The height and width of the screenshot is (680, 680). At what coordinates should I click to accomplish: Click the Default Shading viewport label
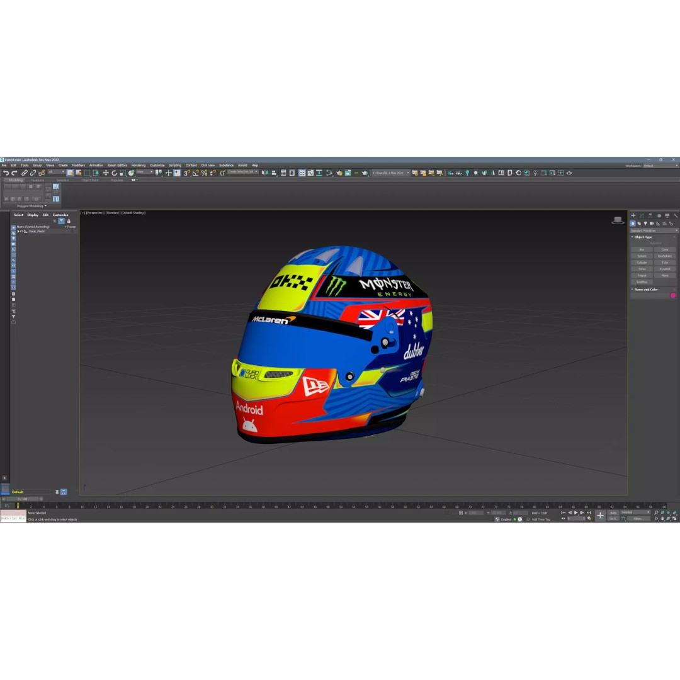click(133, 213)
